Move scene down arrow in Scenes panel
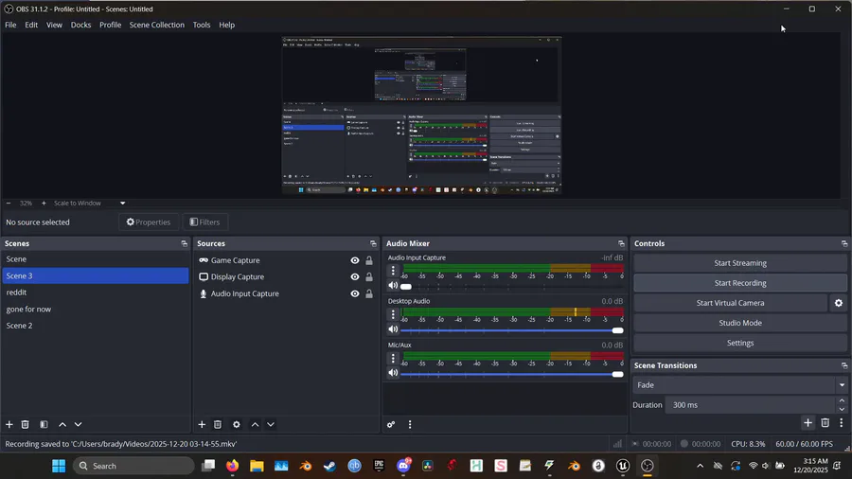The height and width of the screenshot is (479, 852). tap(79, 424)
